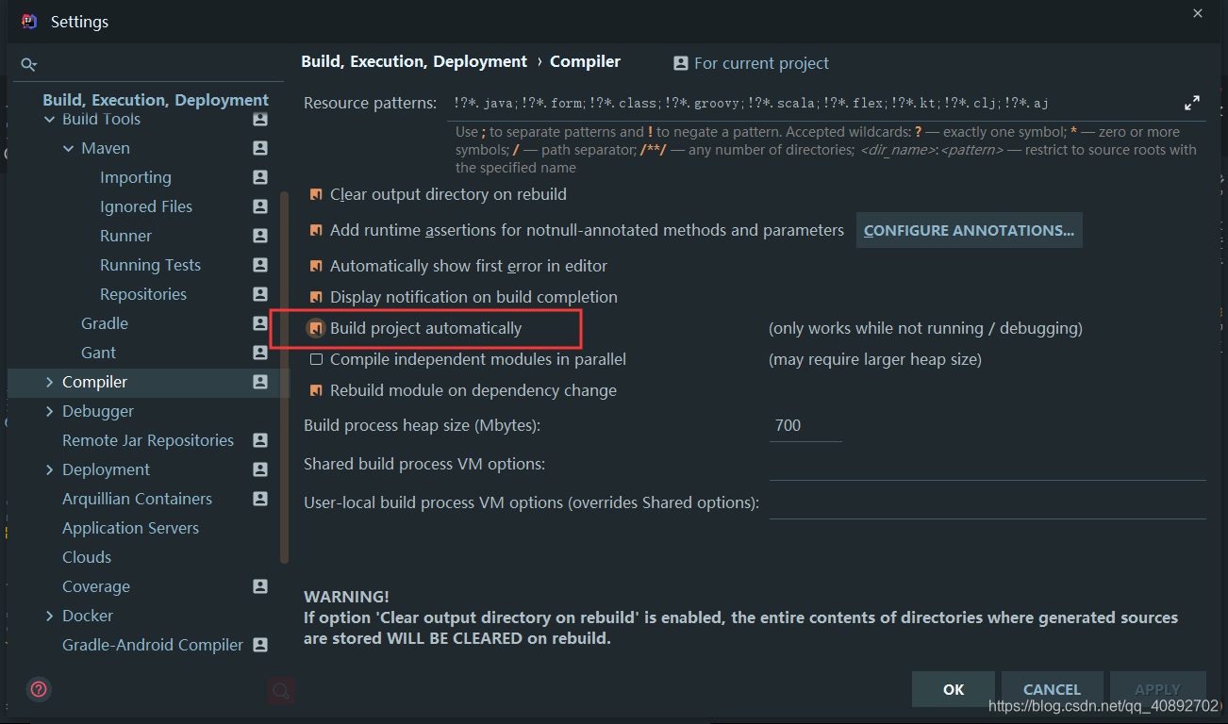This screenshot has height=724, width=1228.
Task: Click the settings tree vertical scrollbar
Action: 284,377
